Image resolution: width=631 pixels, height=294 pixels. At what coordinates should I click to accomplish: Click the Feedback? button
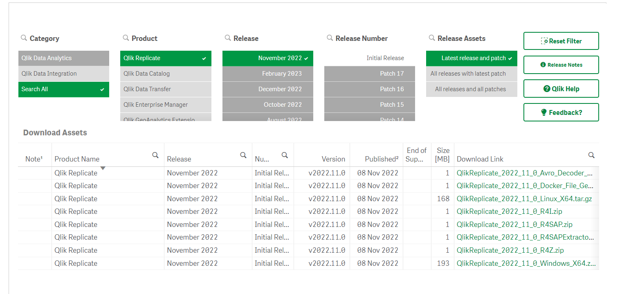pyautogui.click(x=561, y=112)
